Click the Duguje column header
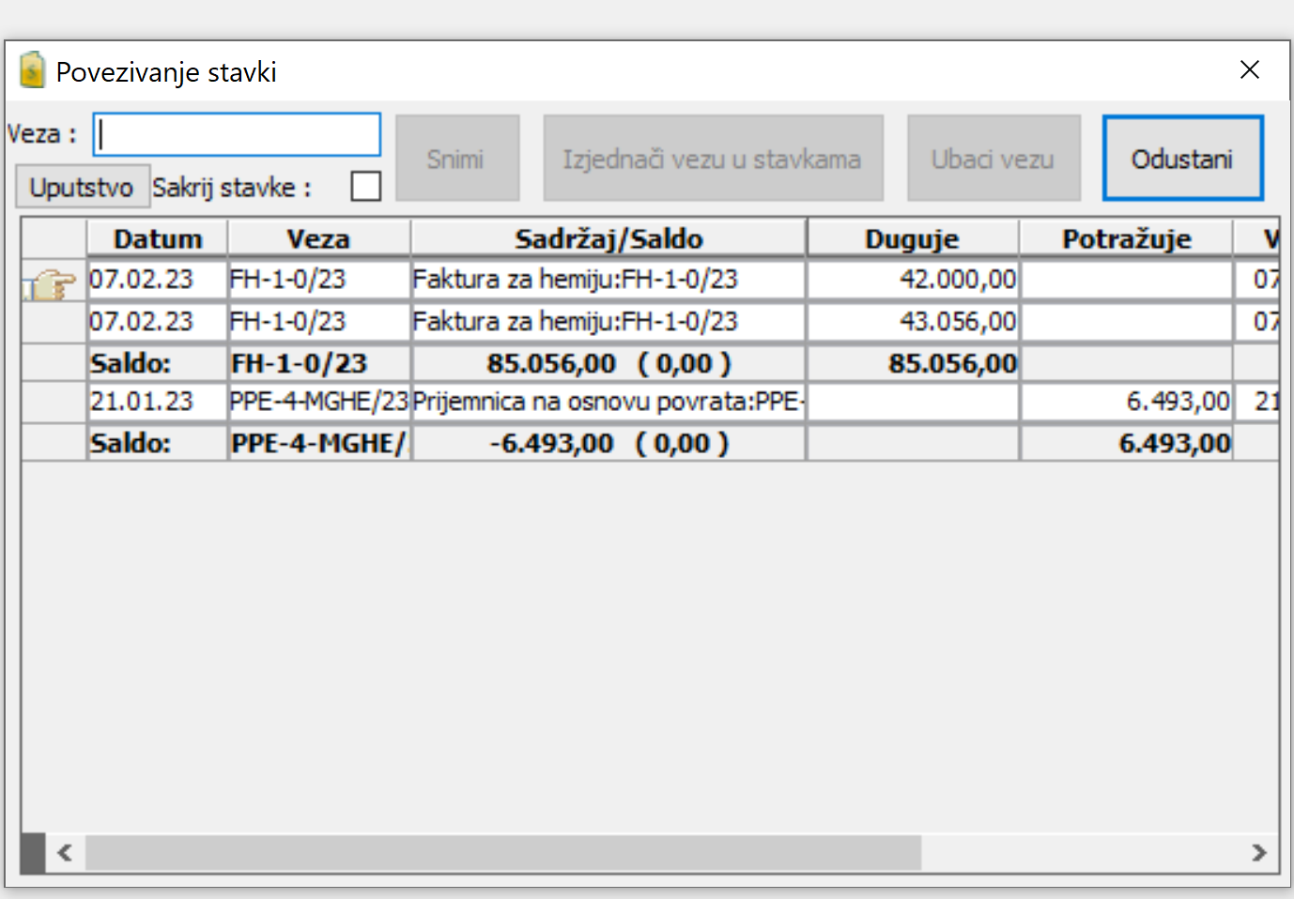1294x899 pixels. 912,239
